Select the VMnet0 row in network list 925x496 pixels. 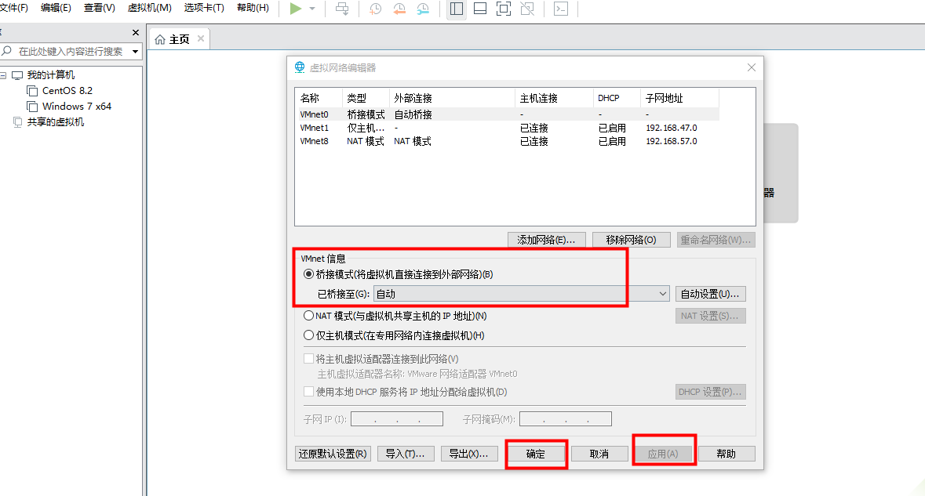pos(507,114)
